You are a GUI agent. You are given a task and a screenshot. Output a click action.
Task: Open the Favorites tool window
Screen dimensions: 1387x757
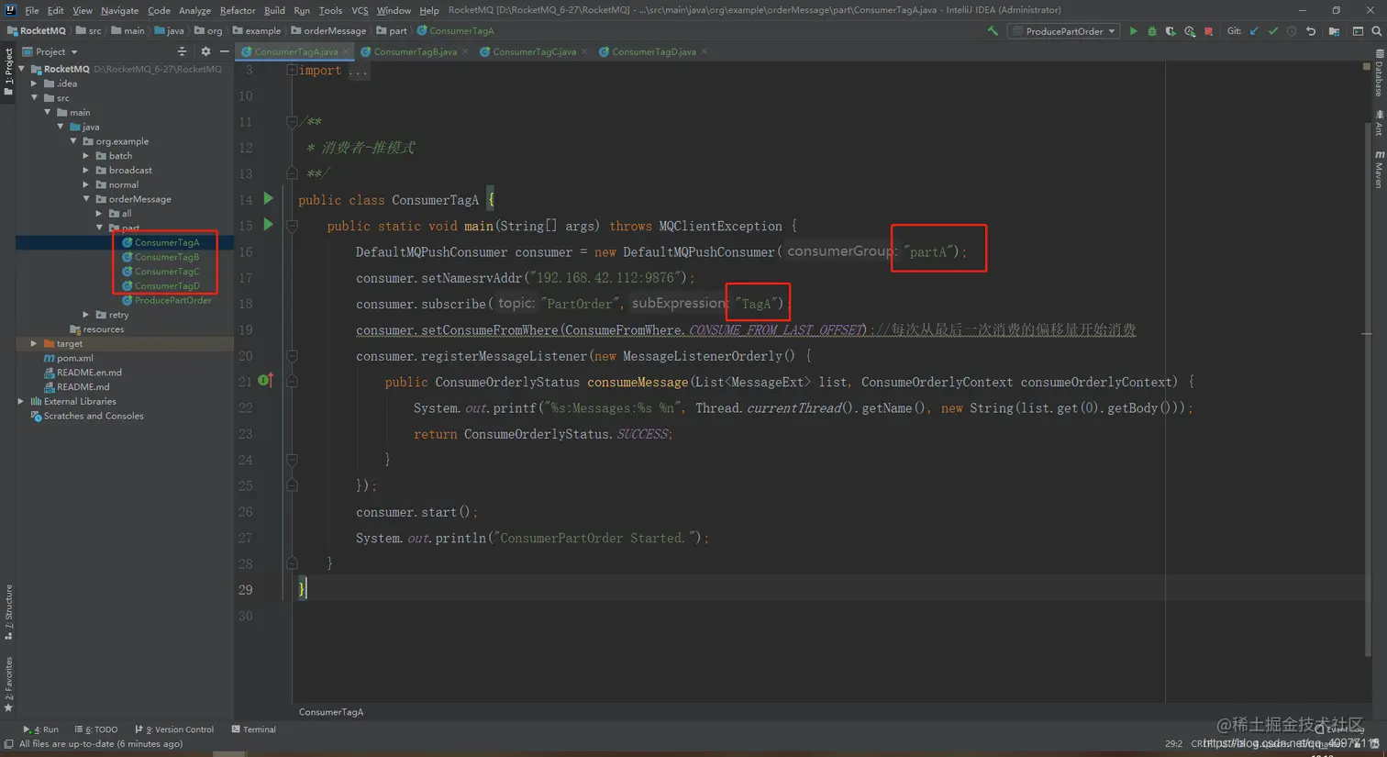[8, 685]
